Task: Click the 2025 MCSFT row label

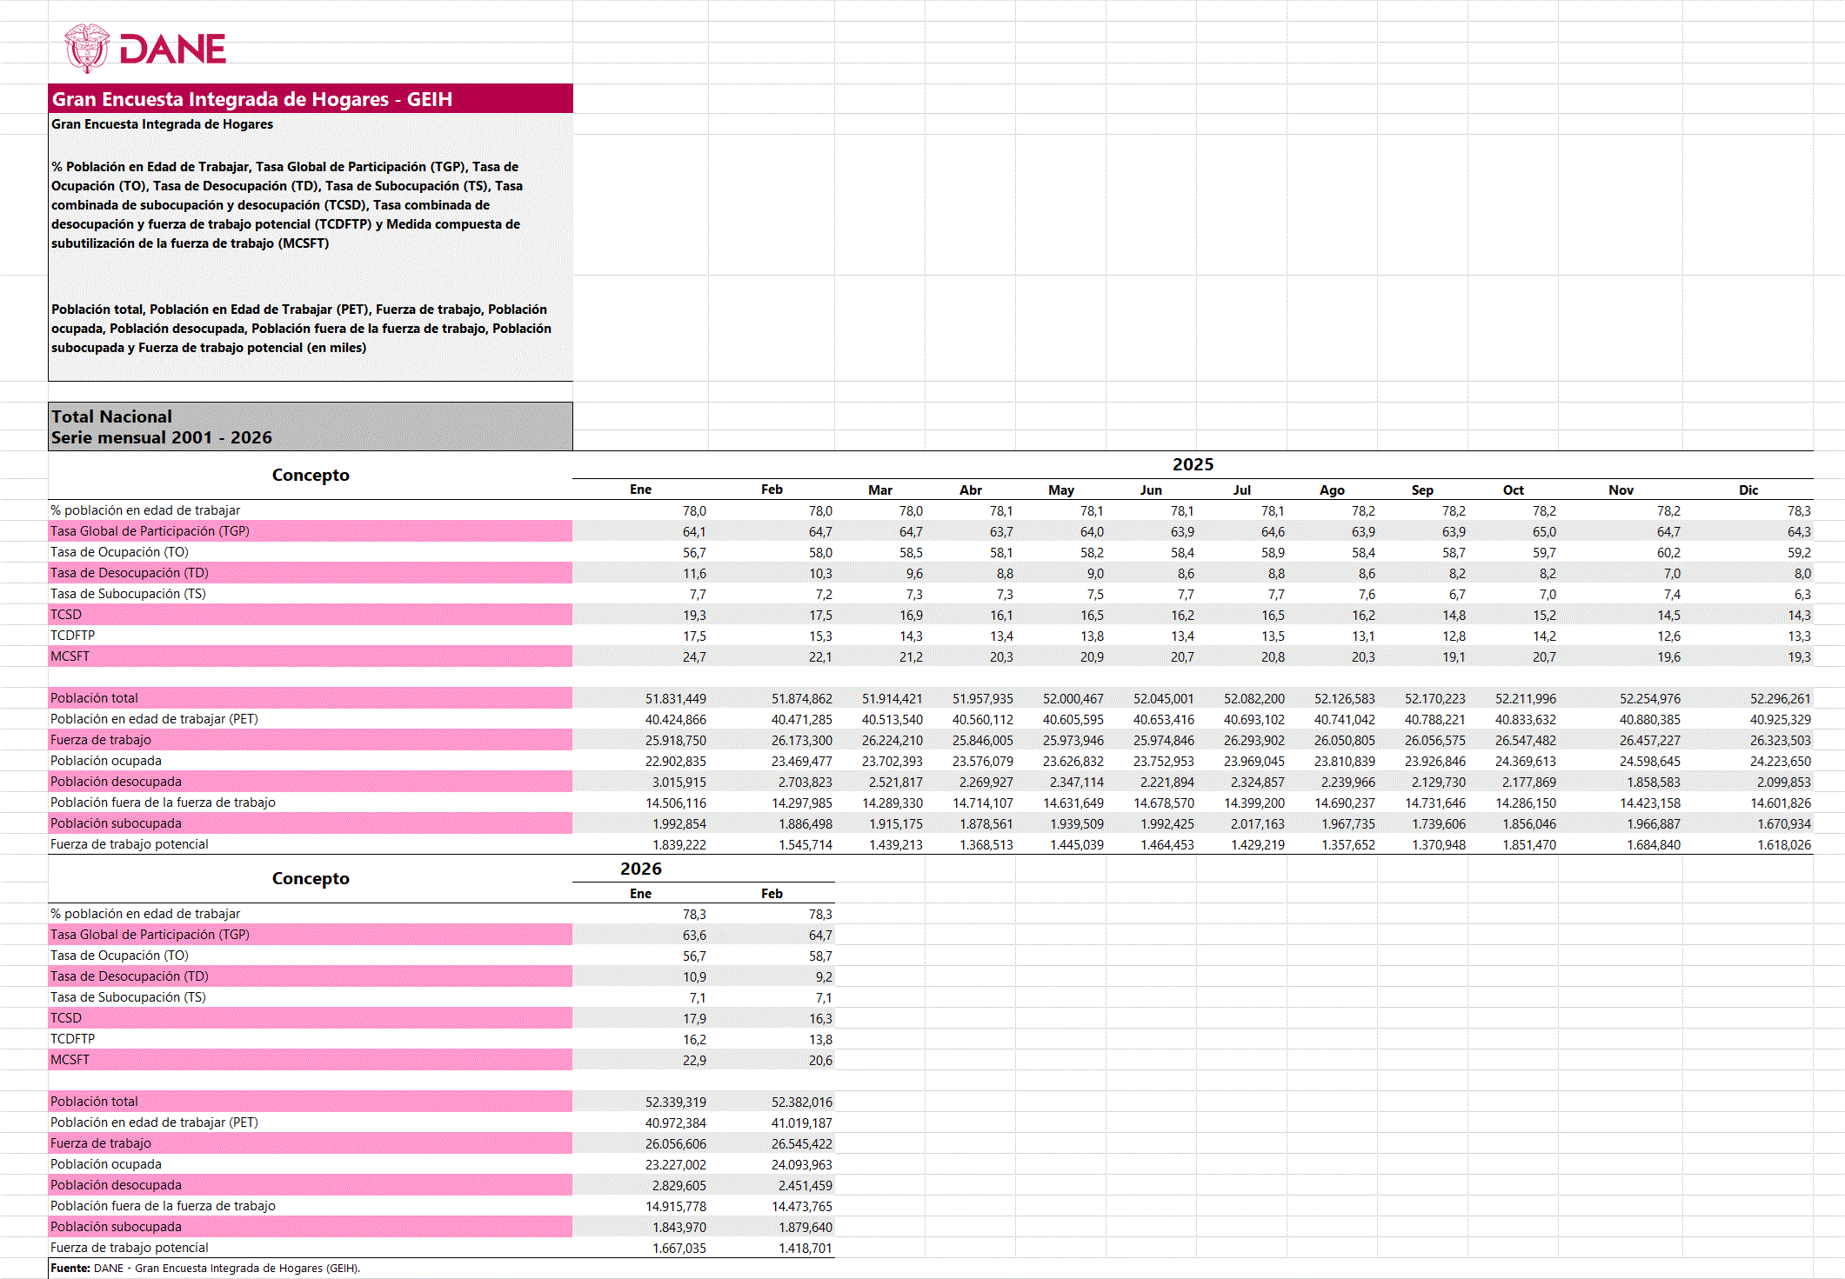Action: (70, 656)
